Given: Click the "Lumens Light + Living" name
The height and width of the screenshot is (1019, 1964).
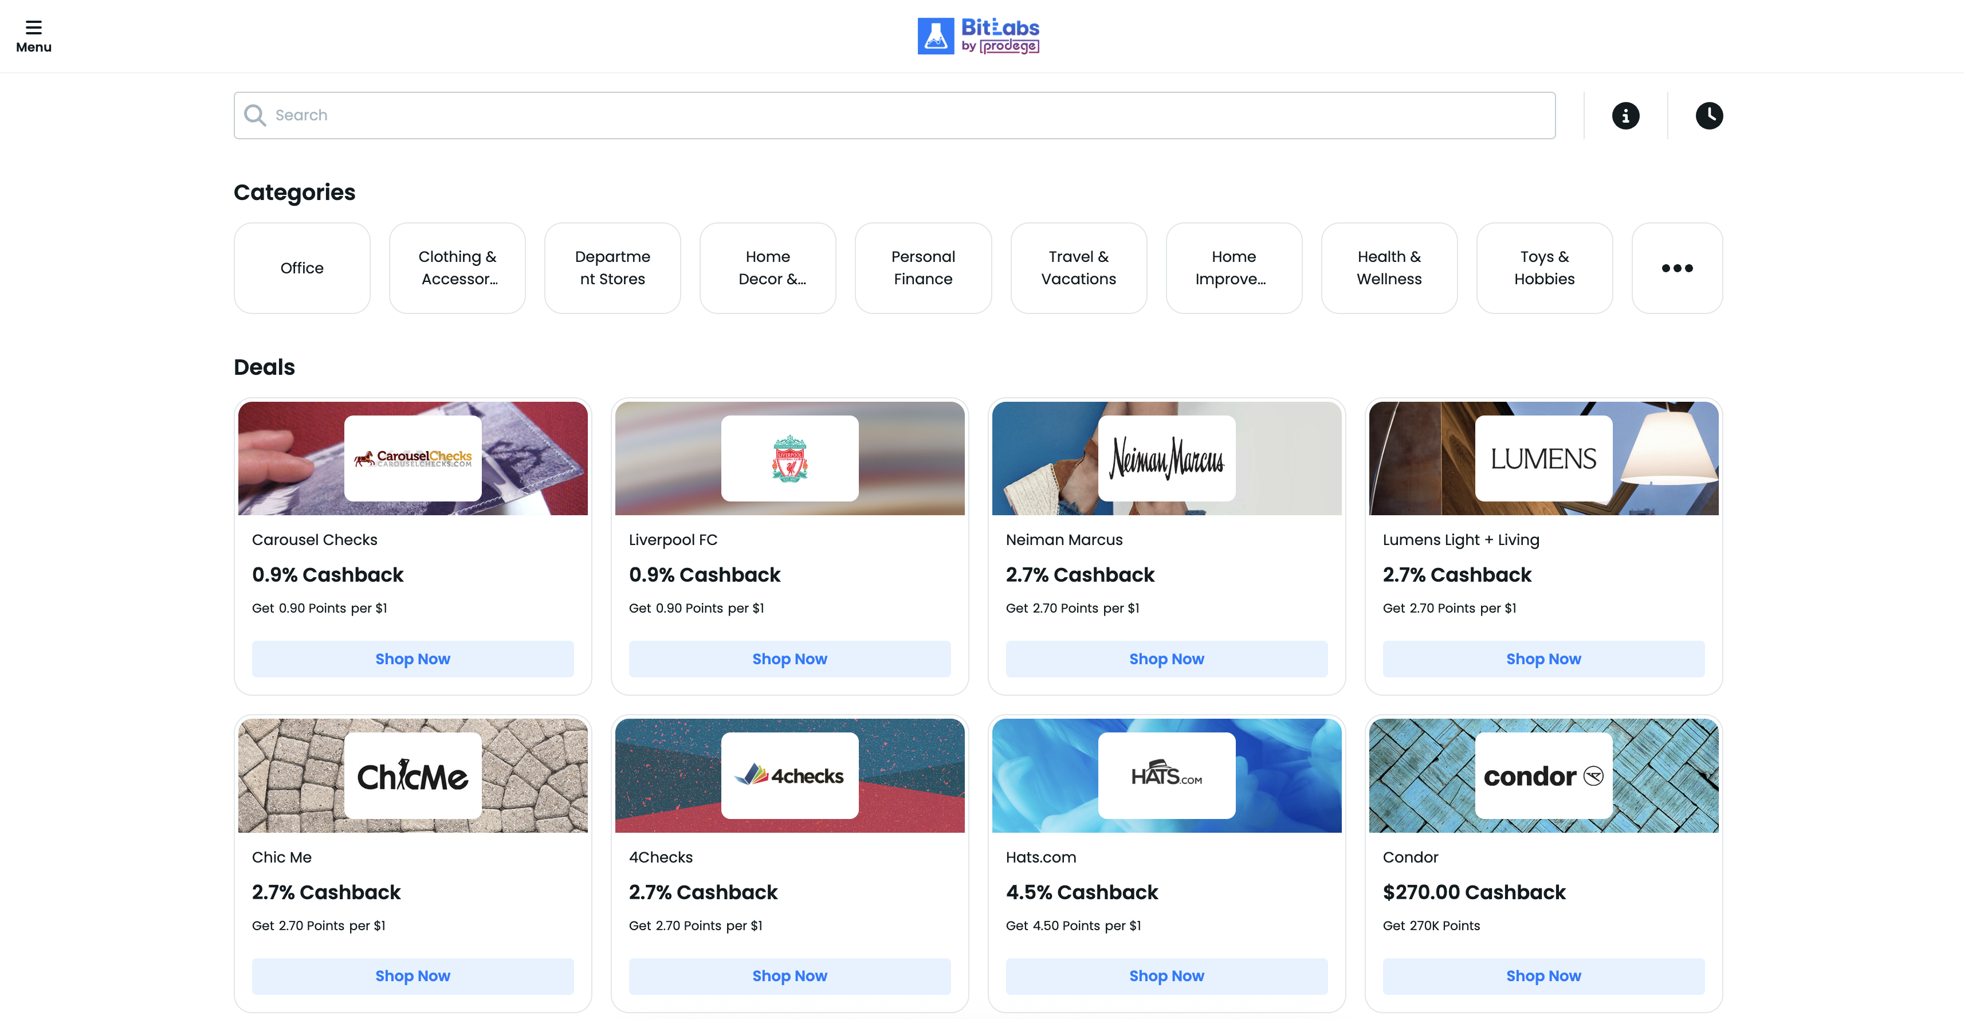Looking at the screenshot, I should [1461, 539].
